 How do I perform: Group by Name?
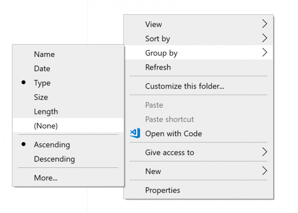(x=44, y=54)
